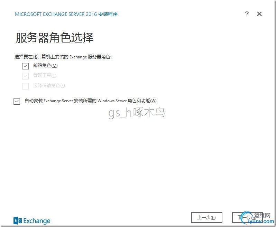
Task: Click the Exchange logo at bottom left
Action: pos(32,221)
